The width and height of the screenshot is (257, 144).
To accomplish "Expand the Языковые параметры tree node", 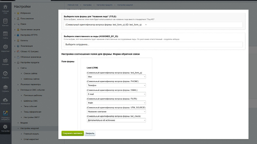I will click(x=18, y=84).
